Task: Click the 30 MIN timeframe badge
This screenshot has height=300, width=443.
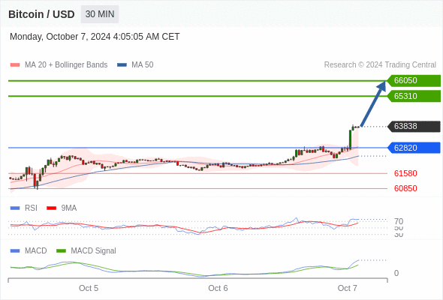Action: coord(100,14)
